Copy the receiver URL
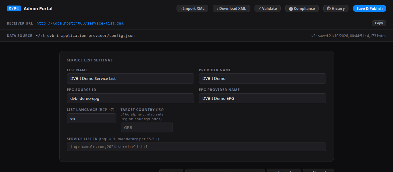Image resolution: width=393 pixels, height=172 pixels. point(379,23)
